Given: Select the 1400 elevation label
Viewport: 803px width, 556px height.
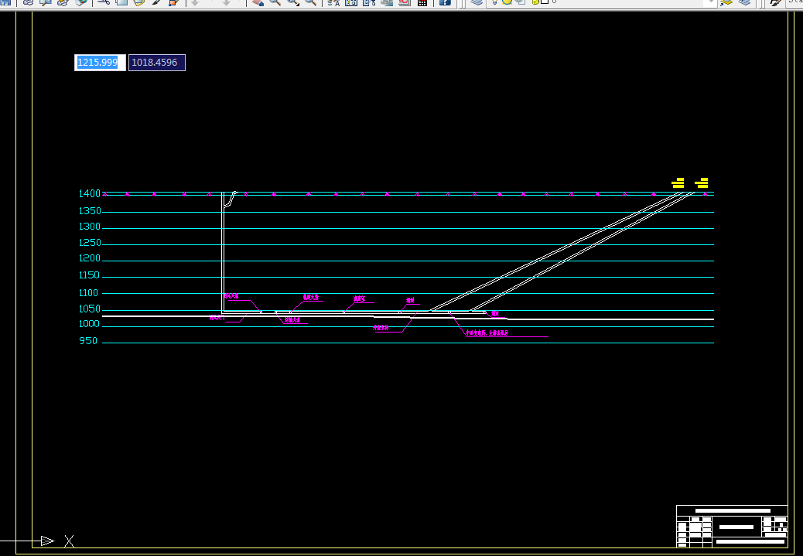Looking at the screenshot, I should (x=90, y=193).
